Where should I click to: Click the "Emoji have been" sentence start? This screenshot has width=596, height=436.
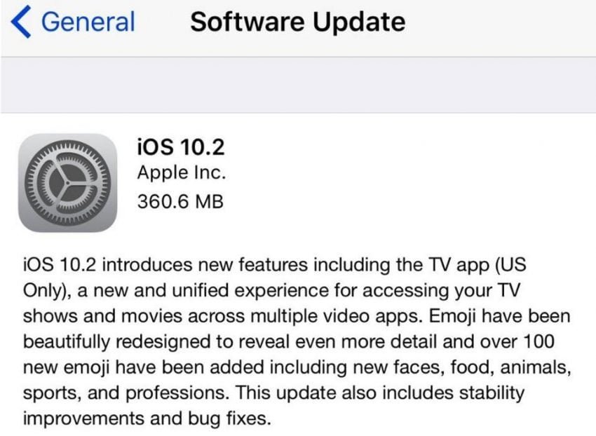[x=500, y=316]
